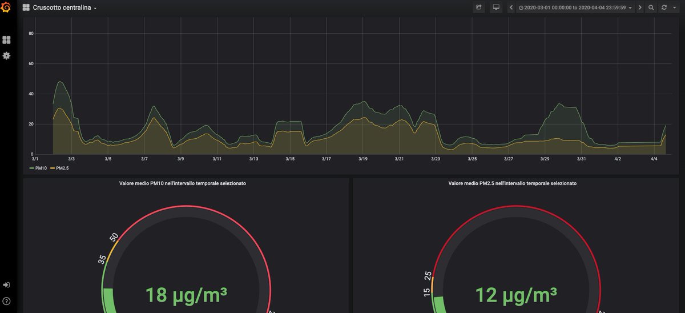The image size is (685, 313).
Task: Open the Configuration gear in sidebar
Action: coord(7,56)
